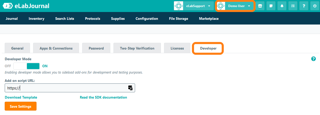Image resolution: width=320 pixels, height=115 pixels.
Task: Open the Read the SDK documentation link
Action: (x=103, y=97)
